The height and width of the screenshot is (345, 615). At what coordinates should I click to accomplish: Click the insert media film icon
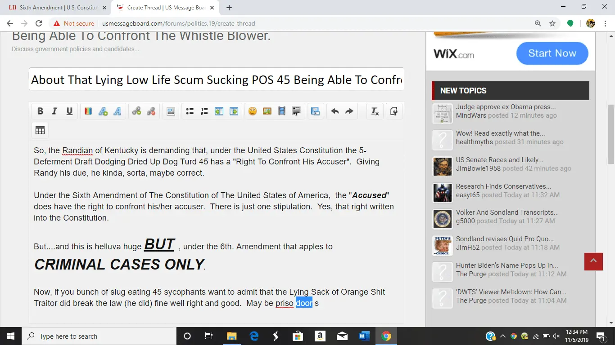pyautogui.click(x=282, y=111)
